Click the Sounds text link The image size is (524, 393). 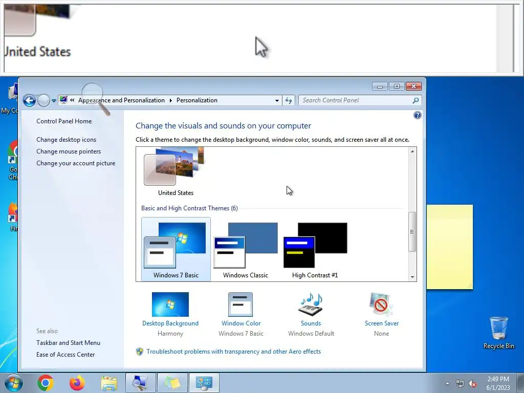[x=311, y=323]
